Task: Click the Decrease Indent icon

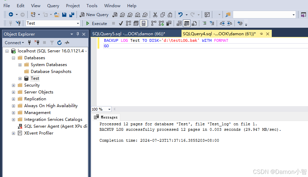Action: click(x=222, y=23)
